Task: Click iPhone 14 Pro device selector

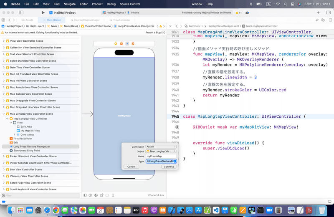Action: point(155,195)
